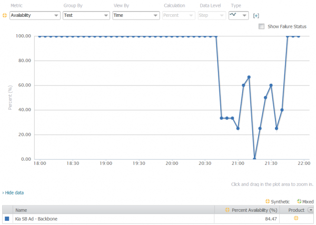The image size is (316, 225).
Task: Enable the Show Failure Status checkbox
Action: (261, 26)
